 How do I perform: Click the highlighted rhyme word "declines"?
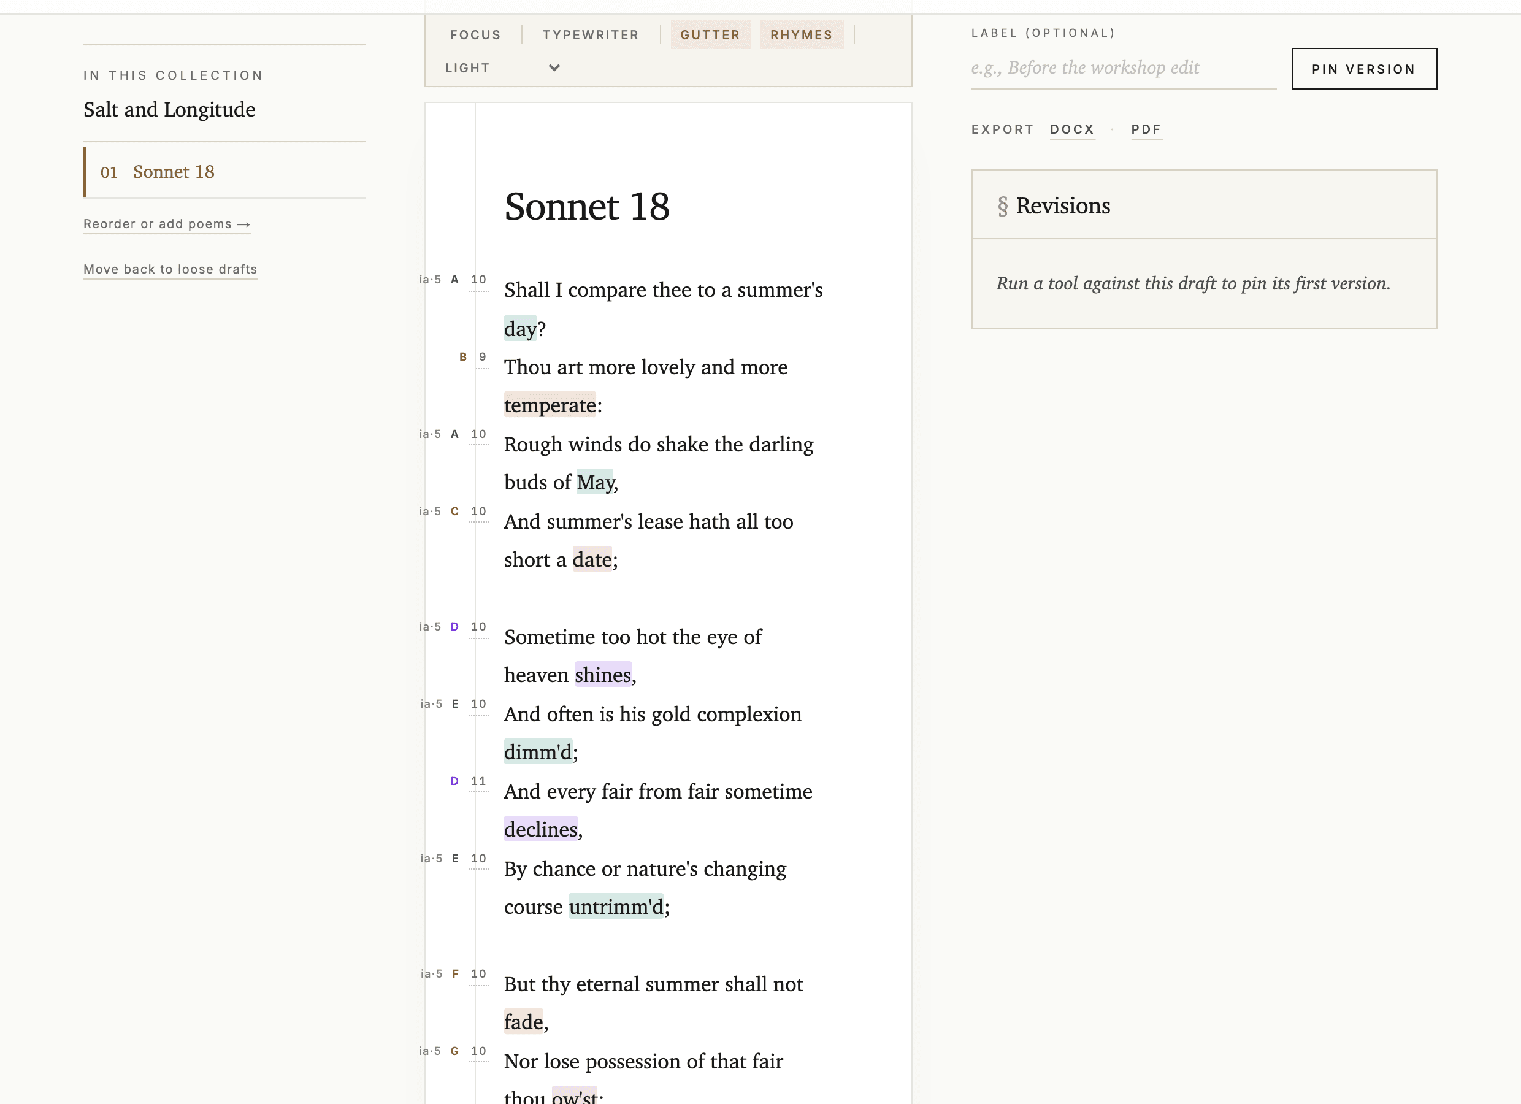pyautogui.click(x=540, y=830)
